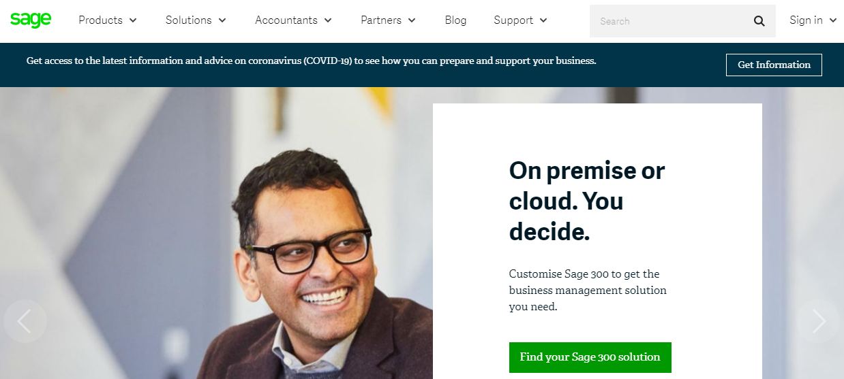
Task: Click Find your Sage 300 solution
Action: 590,357
